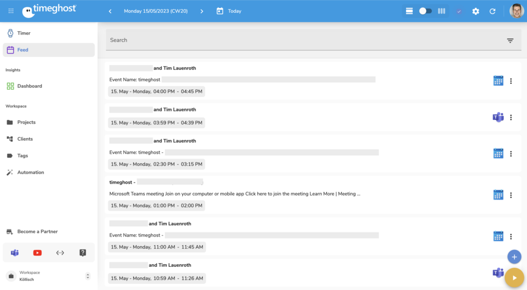
Task: Open three-dot menu on 02:30 PM event
Action: [x=511, y=154]
